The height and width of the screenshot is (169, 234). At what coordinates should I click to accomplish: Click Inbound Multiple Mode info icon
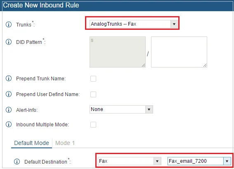[9, 124]
